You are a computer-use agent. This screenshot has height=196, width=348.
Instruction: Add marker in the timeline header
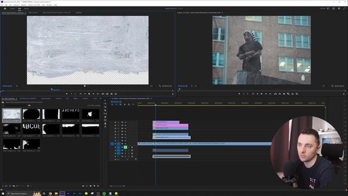(x=125, y=105)
